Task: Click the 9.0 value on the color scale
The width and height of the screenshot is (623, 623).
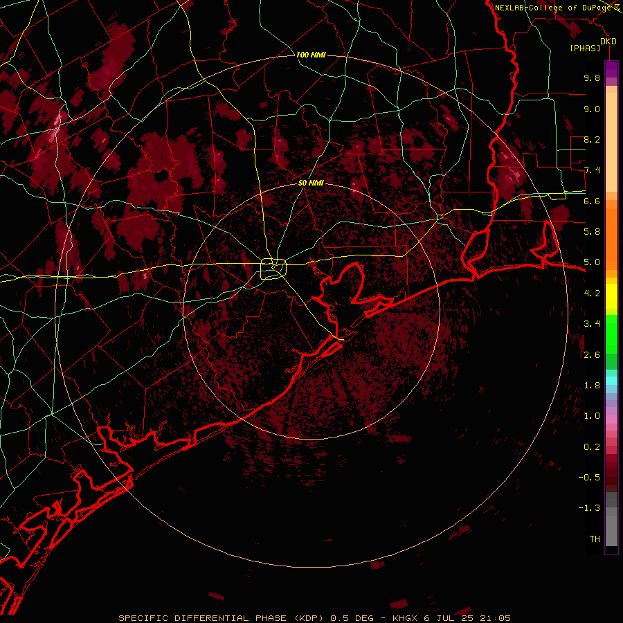Action: (x=592, y=109)
